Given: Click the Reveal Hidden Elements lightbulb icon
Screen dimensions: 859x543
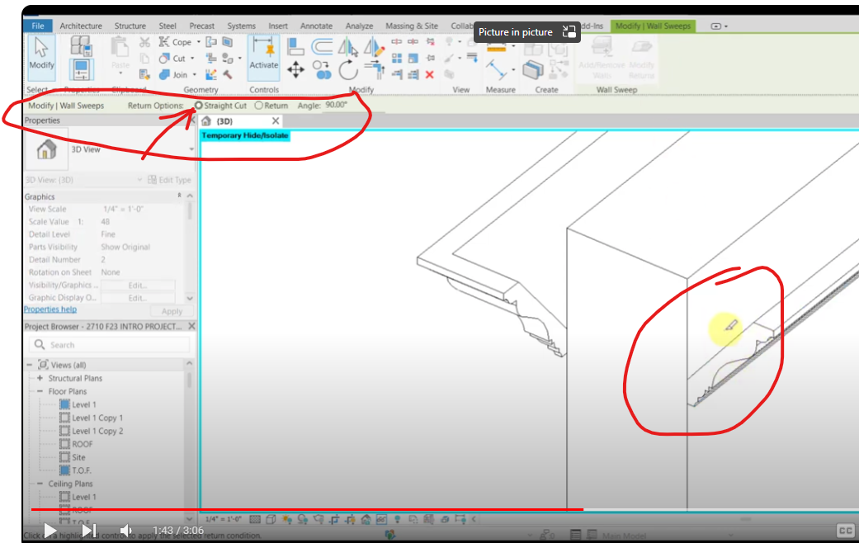Looking at the screenshot, I should [397, 520].
